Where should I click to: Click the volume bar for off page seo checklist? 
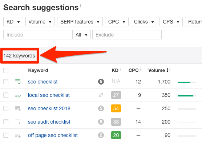(x=187, y=136)
